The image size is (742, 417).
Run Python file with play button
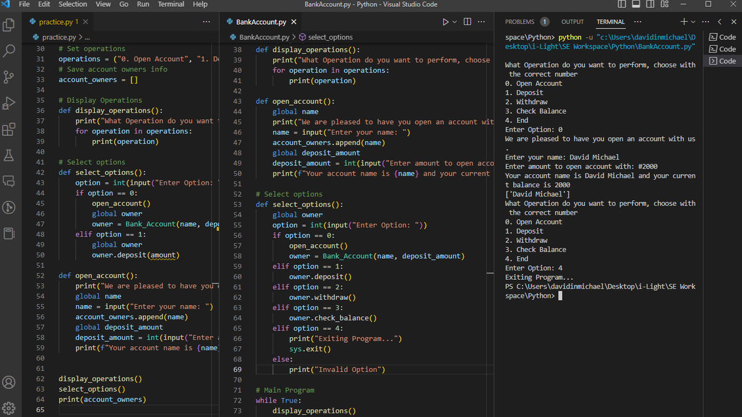[x=446, y=22]
